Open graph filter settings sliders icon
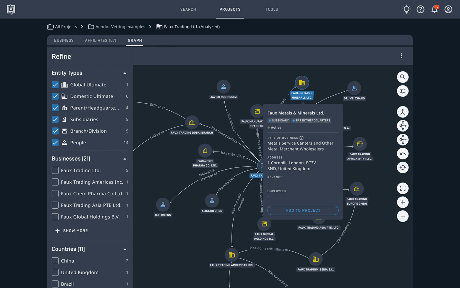 402,91
